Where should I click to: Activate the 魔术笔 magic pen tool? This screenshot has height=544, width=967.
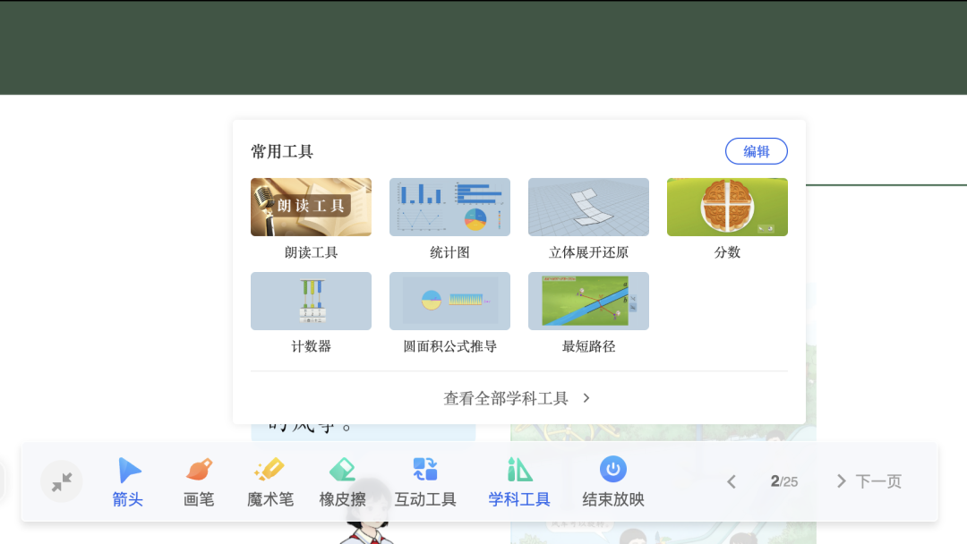click(270, 480)
